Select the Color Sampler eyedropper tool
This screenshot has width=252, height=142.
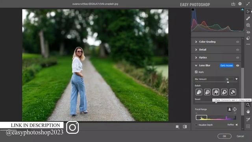click(248, 119)
